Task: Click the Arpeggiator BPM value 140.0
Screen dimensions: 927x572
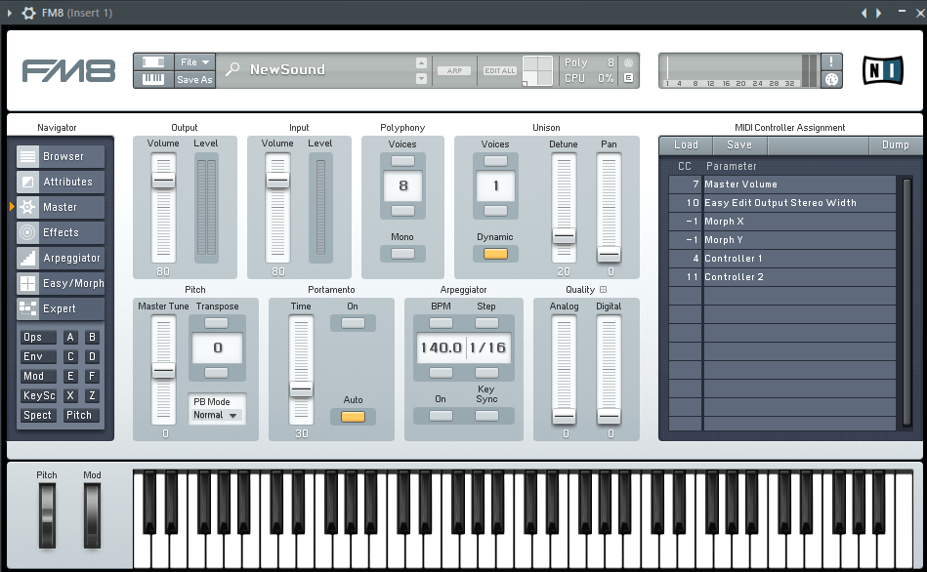Action: click(442, 347)
